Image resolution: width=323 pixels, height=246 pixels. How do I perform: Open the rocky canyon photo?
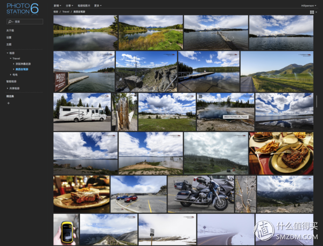(x=146, y=71)
